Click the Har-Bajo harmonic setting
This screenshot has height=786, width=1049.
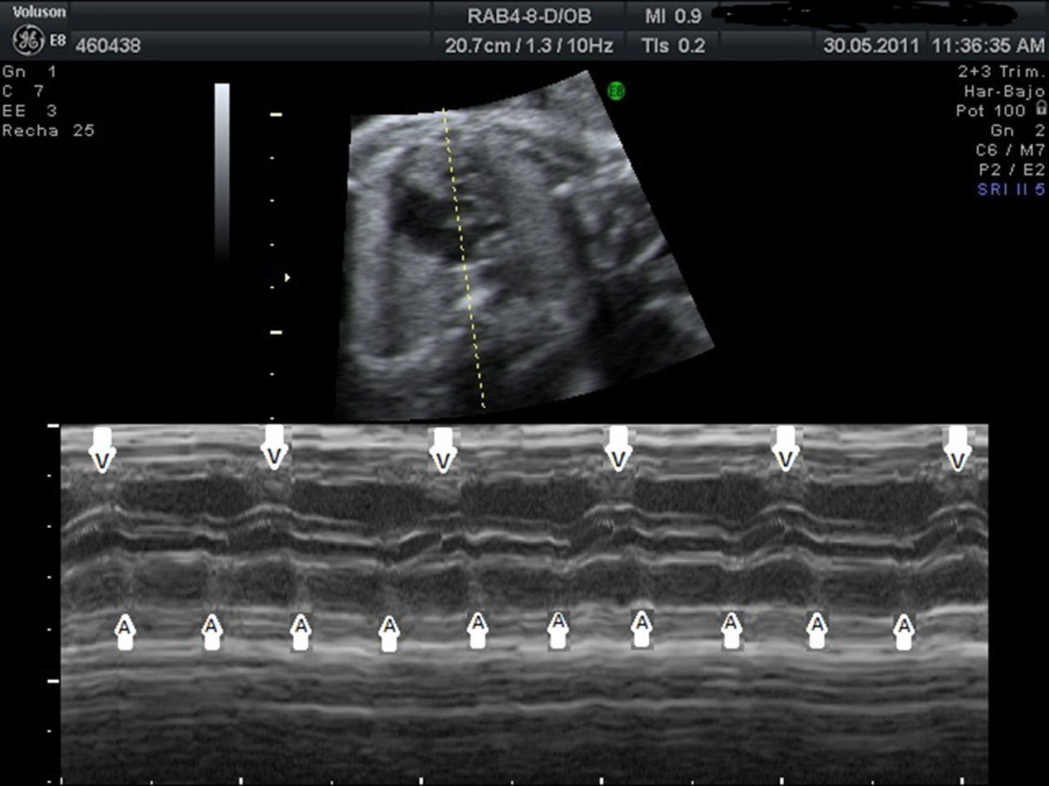(1003, 91)
